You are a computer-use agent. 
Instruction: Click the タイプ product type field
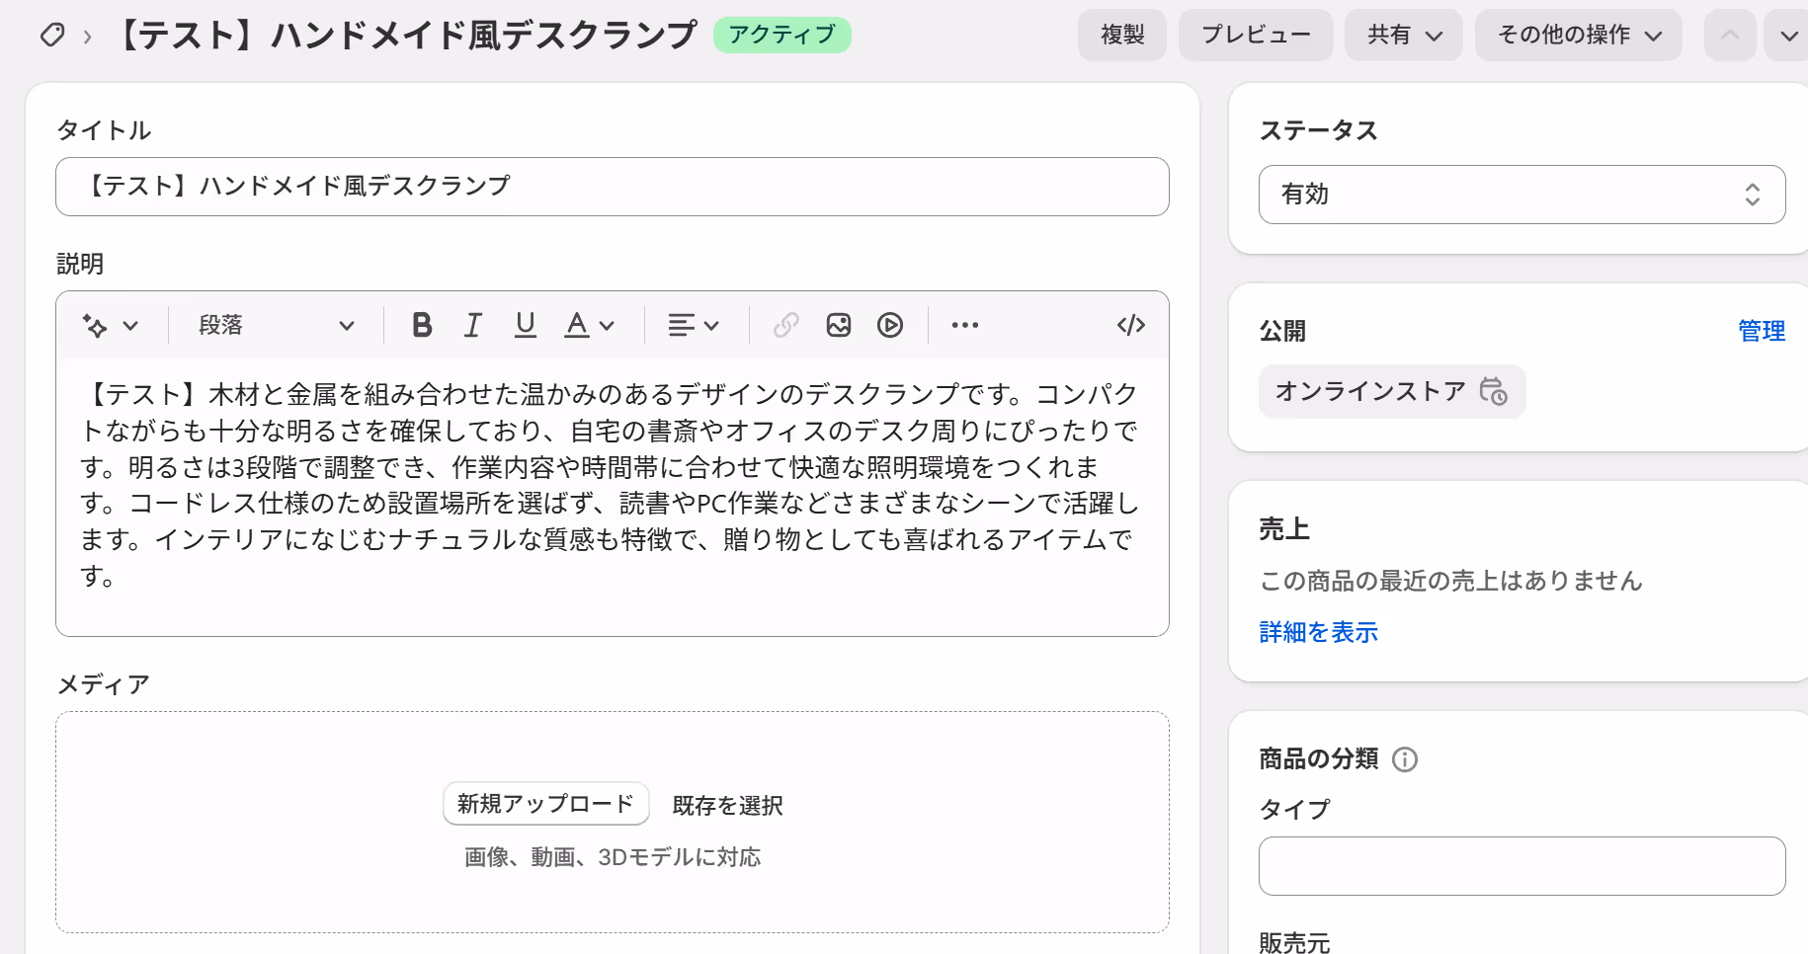pos(1521,866)
